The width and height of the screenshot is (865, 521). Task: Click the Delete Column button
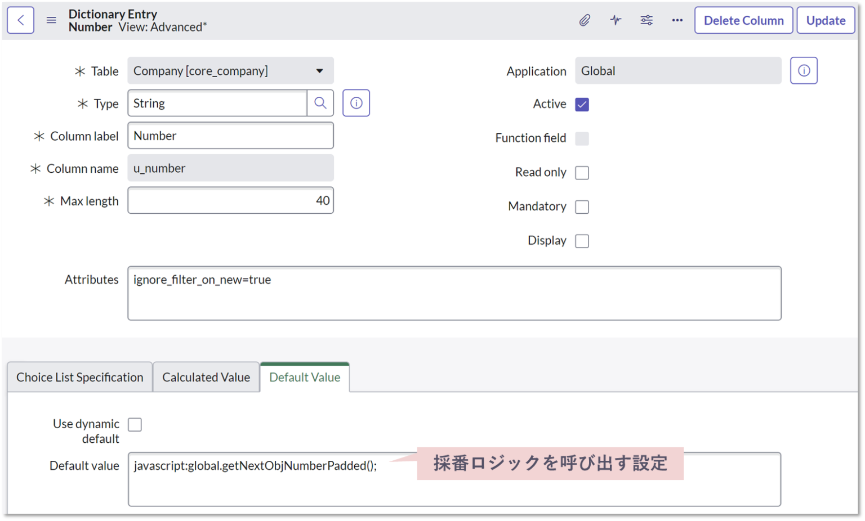[743, 20]
